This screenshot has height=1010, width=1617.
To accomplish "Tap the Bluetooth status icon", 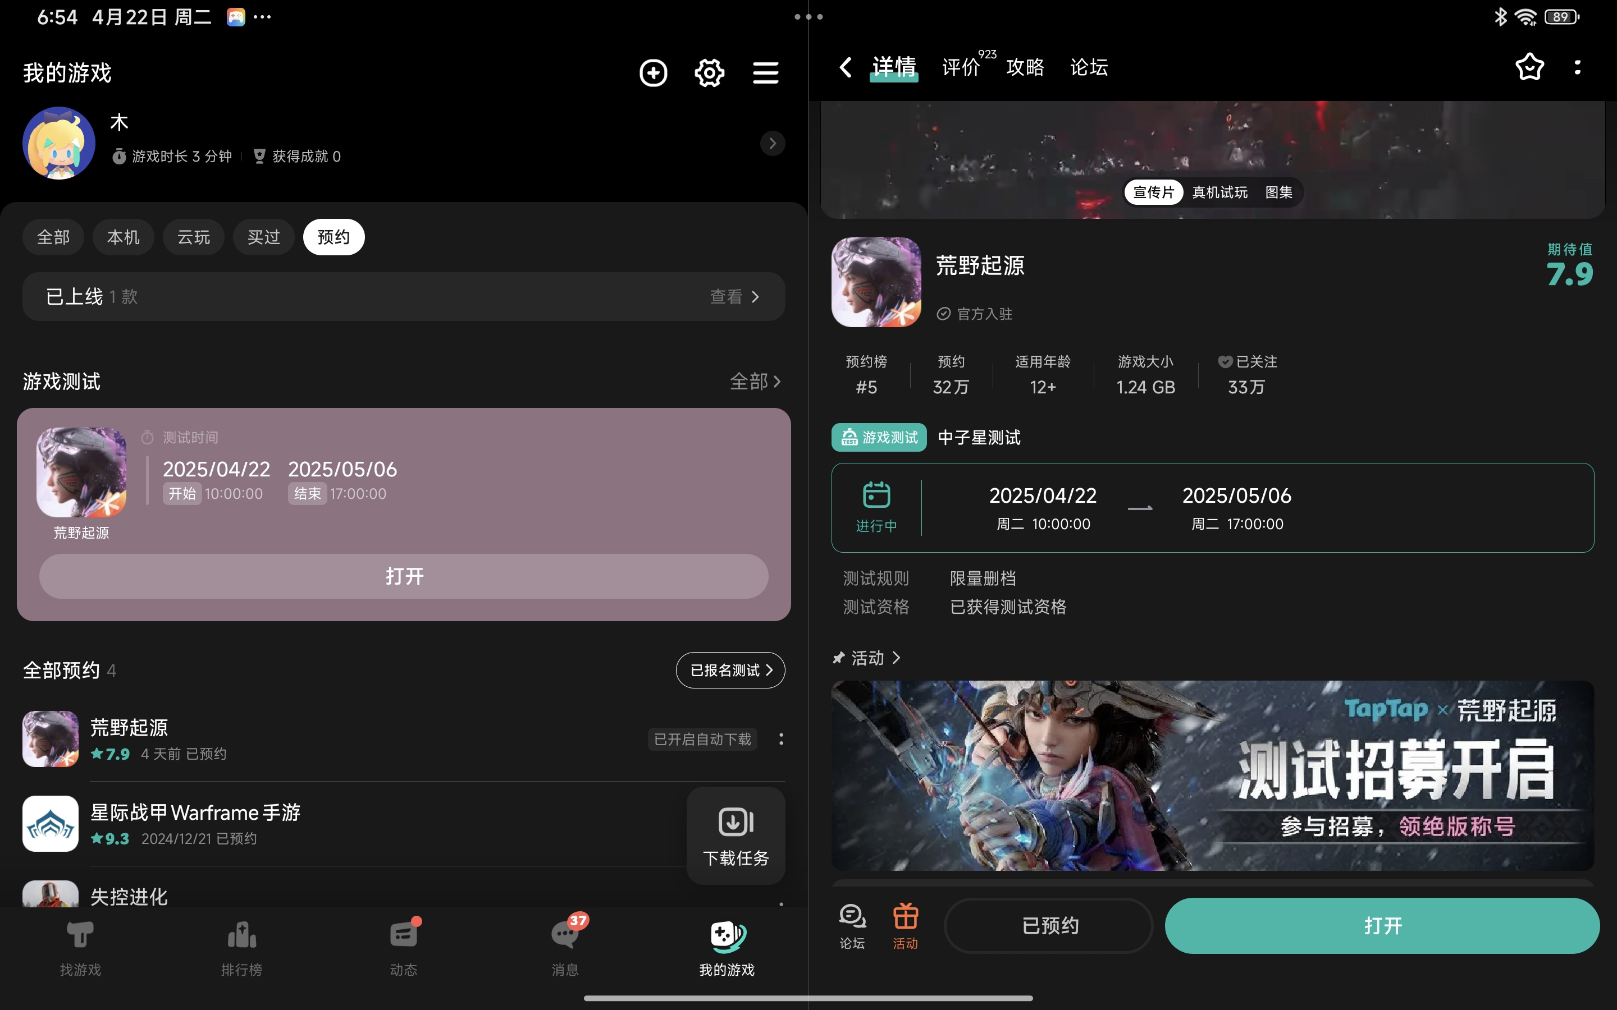I will pyautogui.click(x=1501, y=17).
